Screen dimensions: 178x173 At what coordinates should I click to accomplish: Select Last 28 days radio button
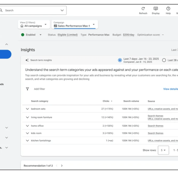(x=164, y=60)
